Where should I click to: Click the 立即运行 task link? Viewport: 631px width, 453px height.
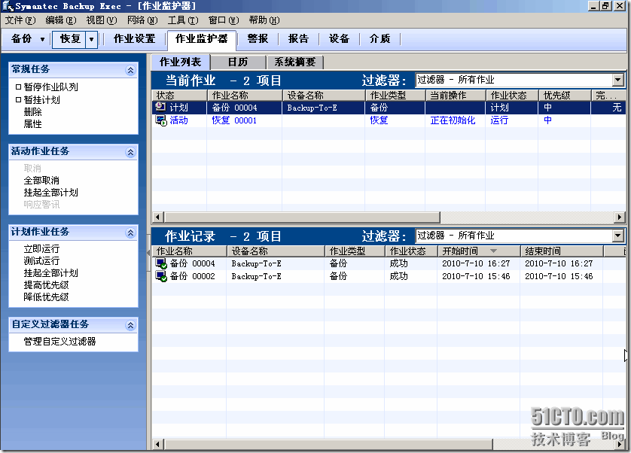pos(41,249)
